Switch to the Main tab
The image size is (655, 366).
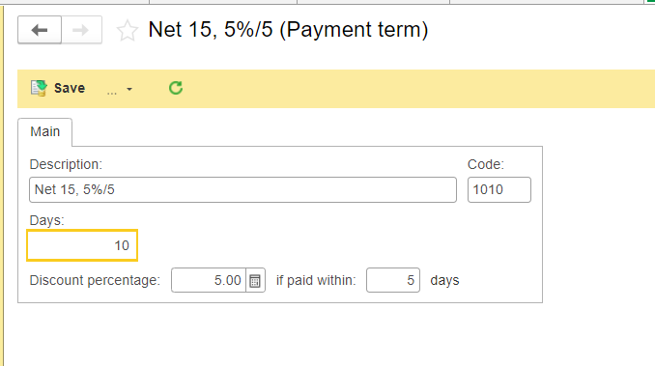click(44, 132)
